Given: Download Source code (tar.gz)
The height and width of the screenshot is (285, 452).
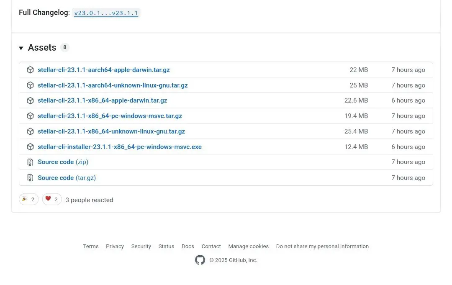Looking at the screenshot, I should [67, 178].
